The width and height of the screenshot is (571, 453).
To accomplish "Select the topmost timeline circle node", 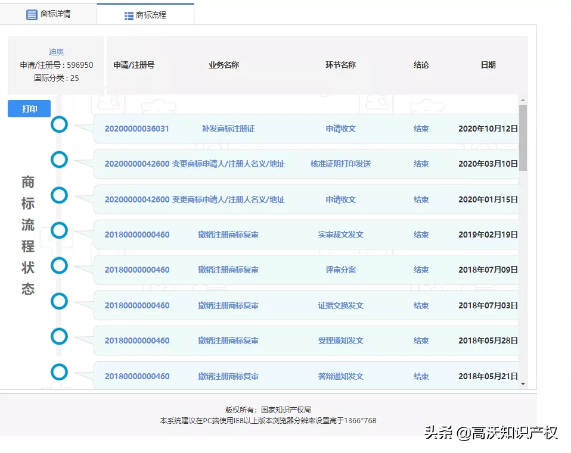I will [59, 124].
